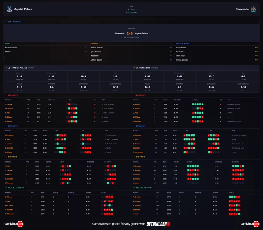Click Joelinton's 2.02 fouls per 90 value
The image size is (263, 230).
(176, 104)
